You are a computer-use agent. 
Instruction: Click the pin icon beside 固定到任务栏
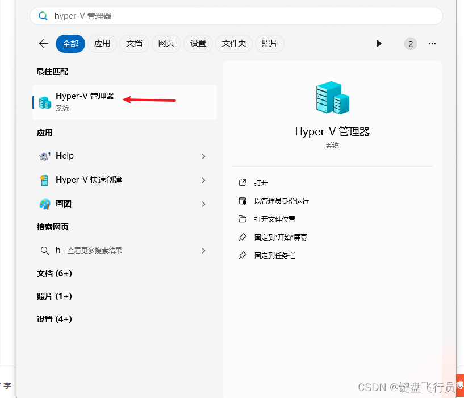point(243,255)
